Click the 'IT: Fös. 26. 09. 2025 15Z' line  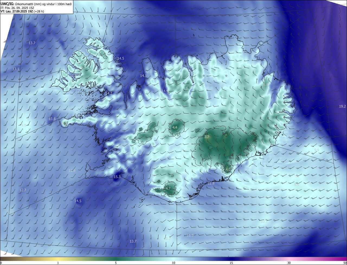[18, 8]
